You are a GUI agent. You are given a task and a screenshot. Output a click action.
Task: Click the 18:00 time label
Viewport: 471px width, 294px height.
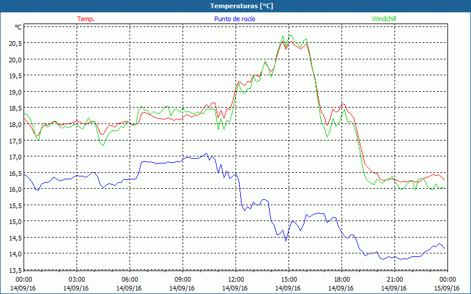click(342, 280)
